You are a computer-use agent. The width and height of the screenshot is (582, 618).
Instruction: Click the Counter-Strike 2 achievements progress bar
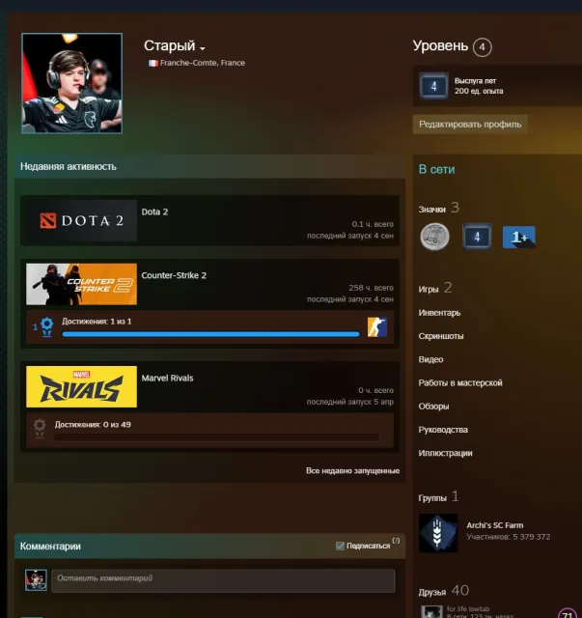coord(210,334)
